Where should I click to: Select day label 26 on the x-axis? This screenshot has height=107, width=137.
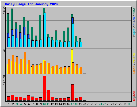point(108,104)
